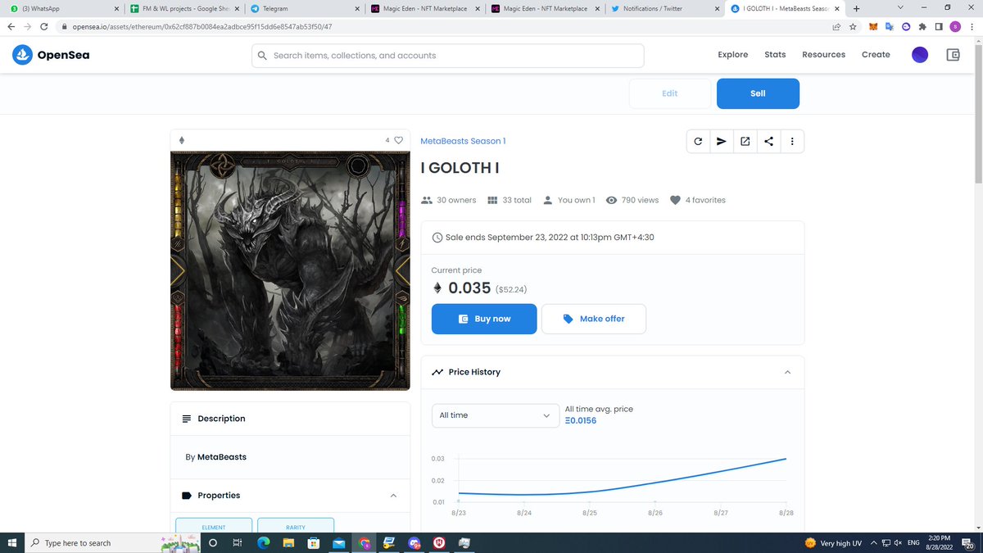Click the MetaBeasts creator link in Description
The image size is (983, 553).
click(x=222, y=457)
